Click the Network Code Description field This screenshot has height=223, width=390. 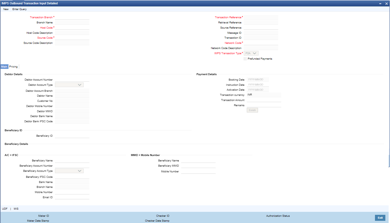coord(261,48)
